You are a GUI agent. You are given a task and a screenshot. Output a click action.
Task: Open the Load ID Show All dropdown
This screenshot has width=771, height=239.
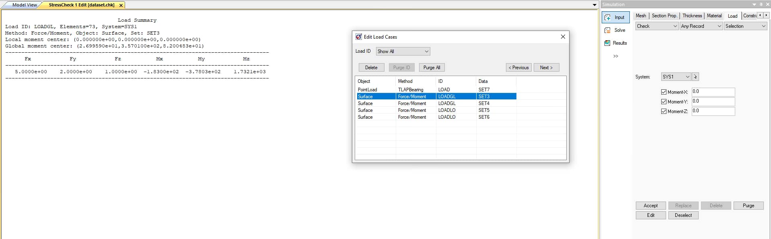pyautogui.click(x=403, y=52)
